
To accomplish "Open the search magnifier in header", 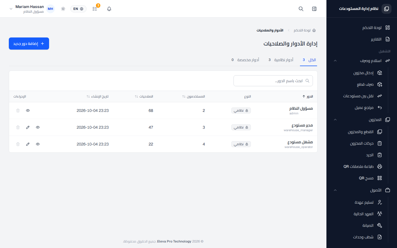I will (x=301, y=9).
